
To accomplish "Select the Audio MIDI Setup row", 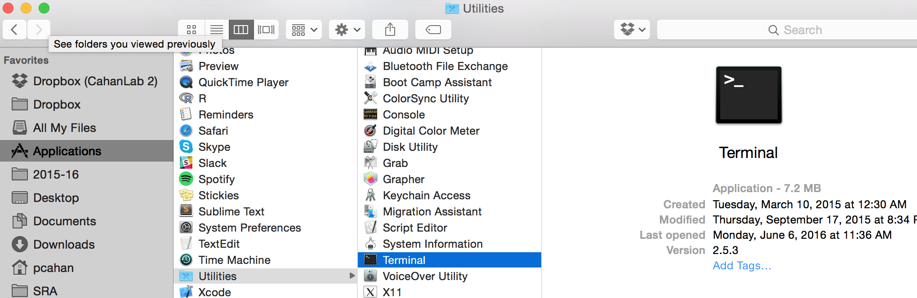I will pyautogui.click(x=450, y=51).
